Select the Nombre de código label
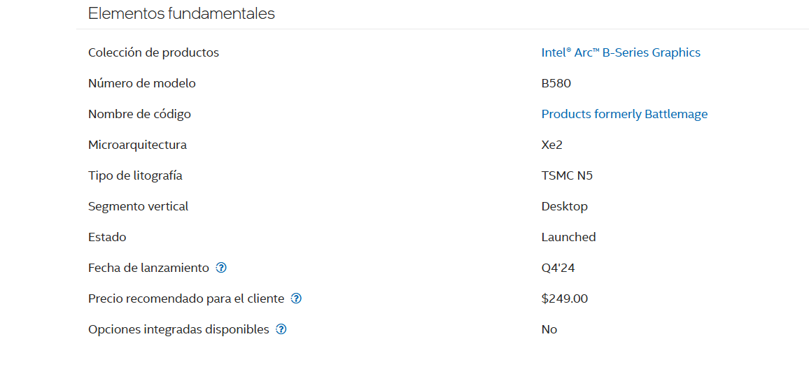 [139, 115]
